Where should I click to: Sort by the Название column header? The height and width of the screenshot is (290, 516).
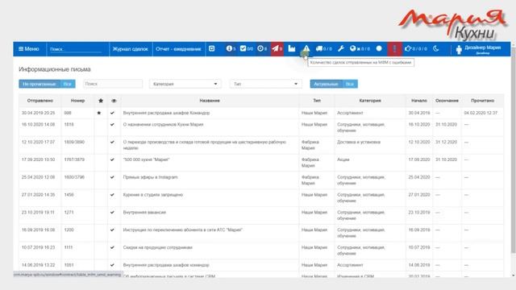click(x=210, y=101)
